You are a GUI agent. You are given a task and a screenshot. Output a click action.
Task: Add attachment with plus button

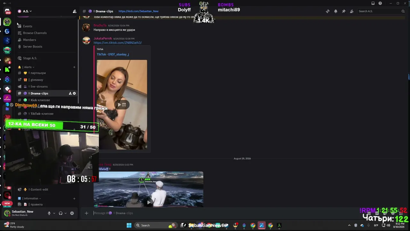[86, 213]
